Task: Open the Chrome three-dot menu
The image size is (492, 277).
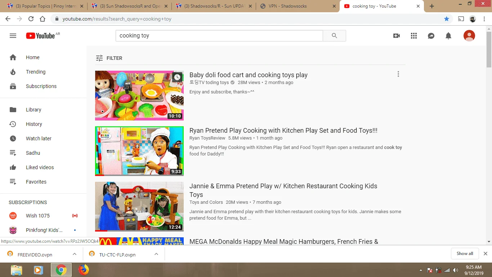Action: 484,19
